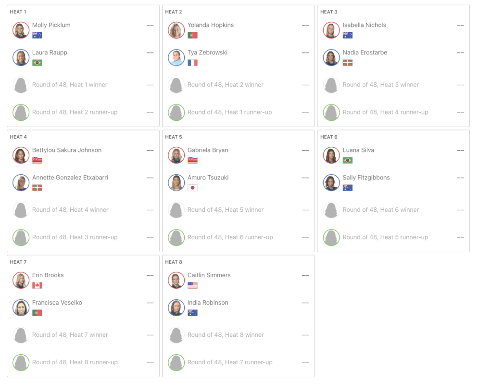Open Isabella Nichols' profile photo

click(x=331, y=30)
